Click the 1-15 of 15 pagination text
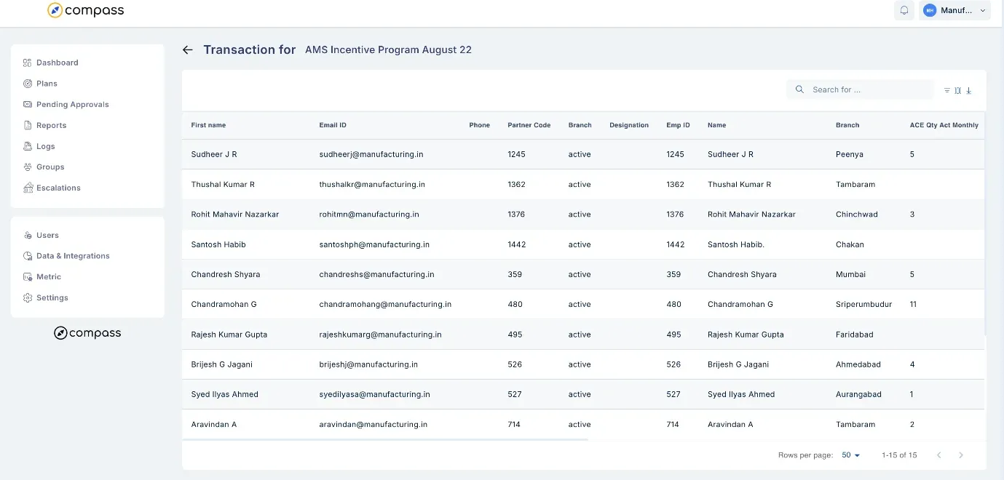The image size is (1004, 480). [x=899, y=455]
